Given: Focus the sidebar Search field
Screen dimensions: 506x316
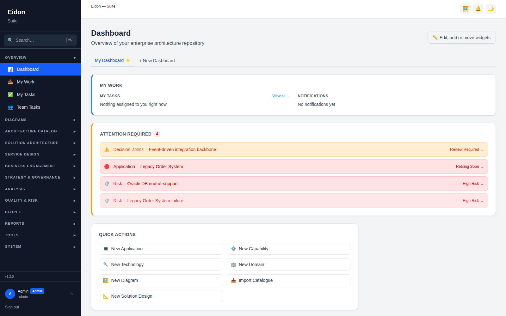Looking at the screenshot, I should point(40,40).
